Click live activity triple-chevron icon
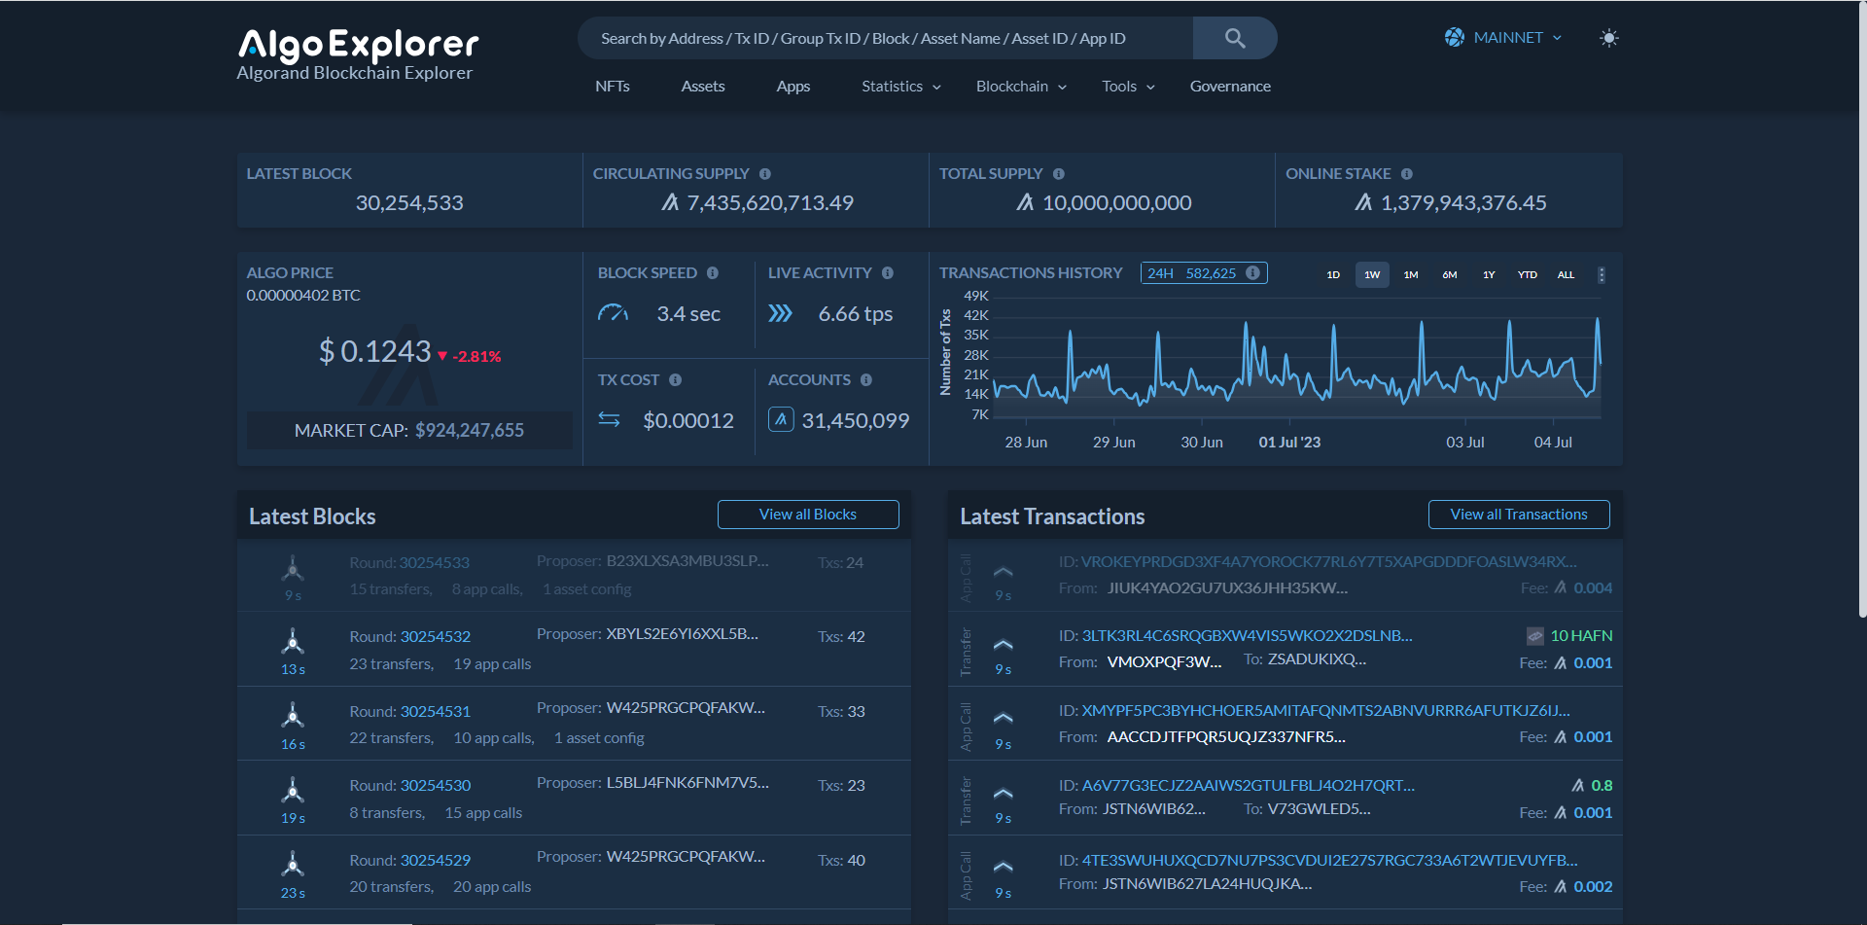 [781, 313]
